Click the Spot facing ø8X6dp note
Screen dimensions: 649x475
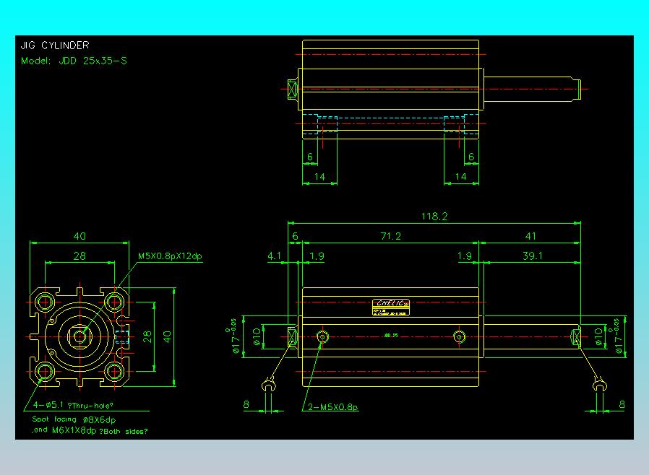coord(74,419)
